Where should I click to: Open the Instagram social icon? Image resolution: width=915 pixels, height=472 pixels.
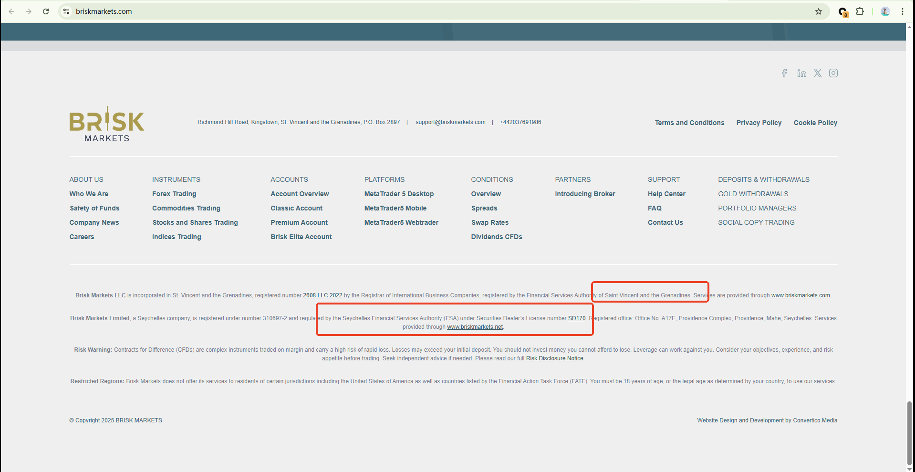(833, 73)
